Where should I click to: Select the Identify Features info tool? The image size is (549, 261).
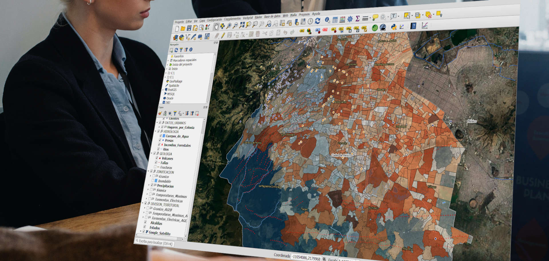click(x=327, y=20)
